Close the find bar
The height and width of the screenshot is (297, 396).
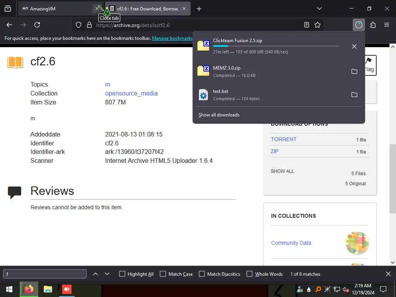tap(388, 274)
